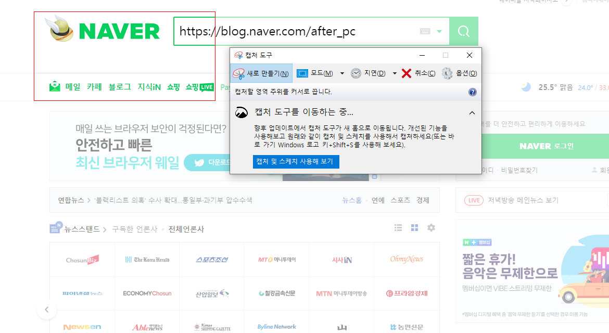Open the 카페 menu item

pos(94,87)
